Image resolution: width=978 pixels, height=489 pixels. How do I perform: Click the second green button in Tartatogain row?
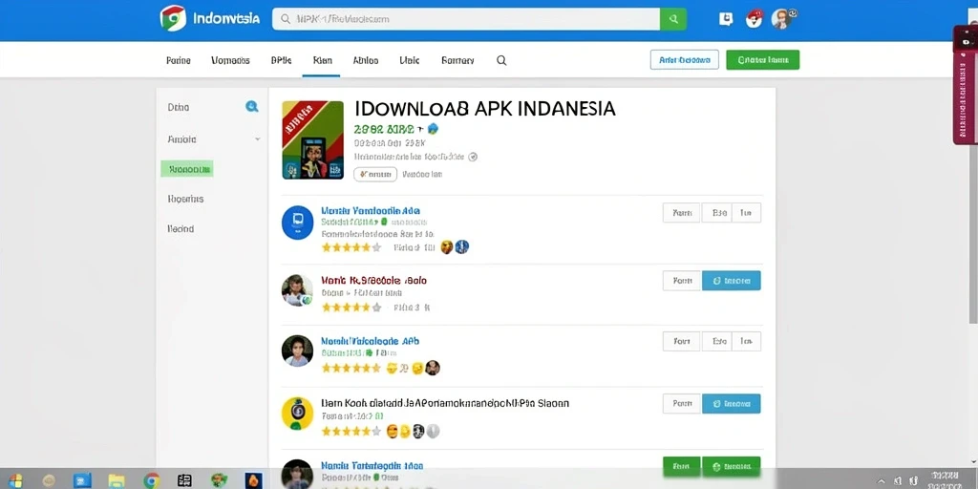pos(731,466)
